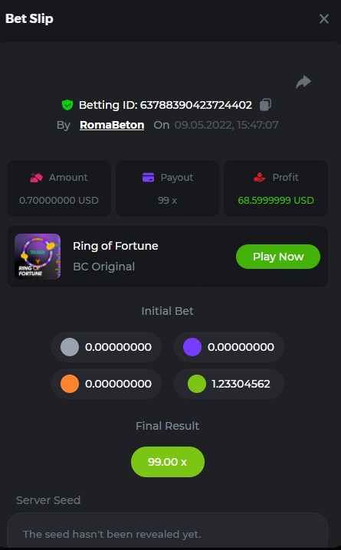This screenshot has height=550, width=341.
Task: Open the Ring of Fortune game thumbnail
Action: click(38, 257)
